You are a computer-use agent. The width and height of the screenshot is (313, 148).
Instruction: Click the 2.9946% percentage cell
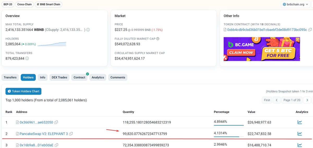point(220,145)
